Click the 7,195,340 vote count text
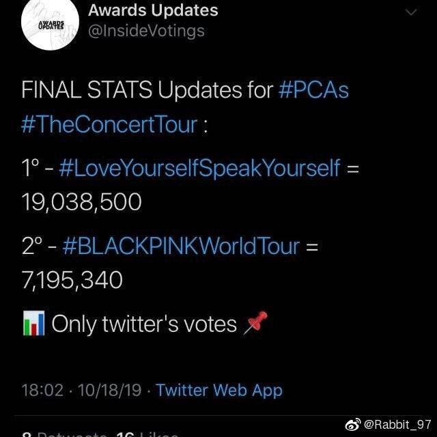Screen dimensions: 437x437 (x=72, y=280)
